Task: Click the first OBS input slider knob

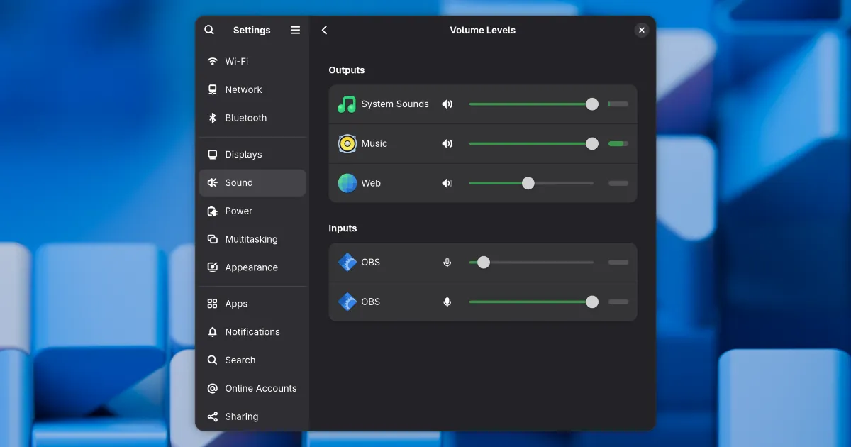Action: pyautogui.click(x=484, y=263)
